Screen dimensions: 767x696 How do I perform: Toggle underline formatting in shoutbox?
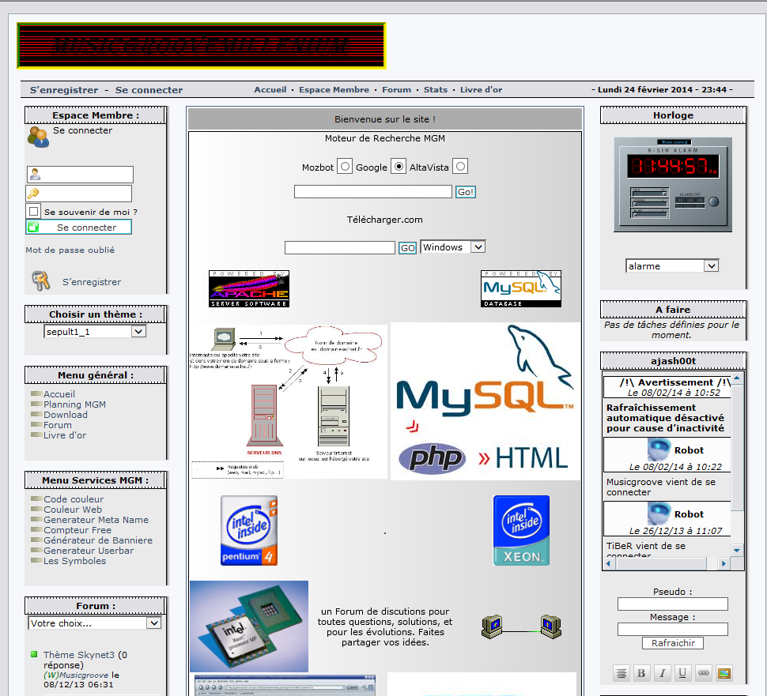[x=682, y=673]
